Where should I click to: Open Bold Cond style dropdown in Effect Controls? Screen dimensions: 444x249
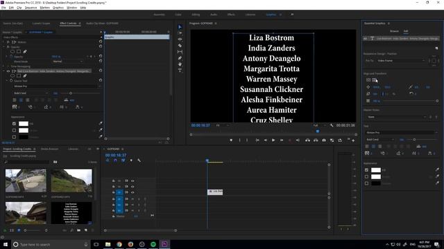point(31,93)
